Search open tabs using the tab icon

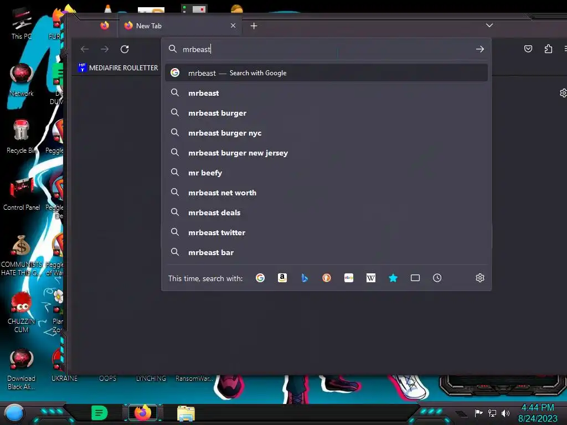(415, 278)
